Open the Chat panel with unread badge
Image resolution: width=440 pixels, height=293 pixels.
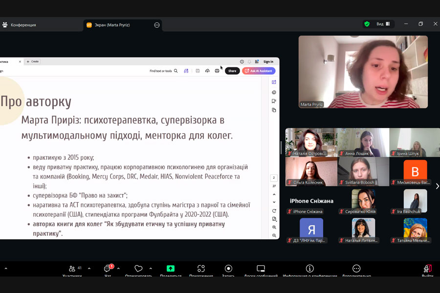108,269
